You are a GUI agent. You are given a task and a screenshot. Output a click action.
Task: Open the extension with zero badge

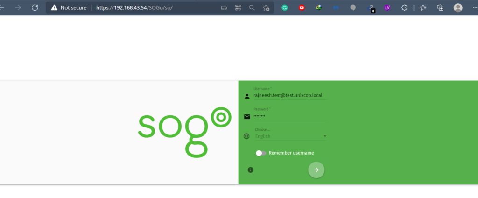click(x=371, y=8)
